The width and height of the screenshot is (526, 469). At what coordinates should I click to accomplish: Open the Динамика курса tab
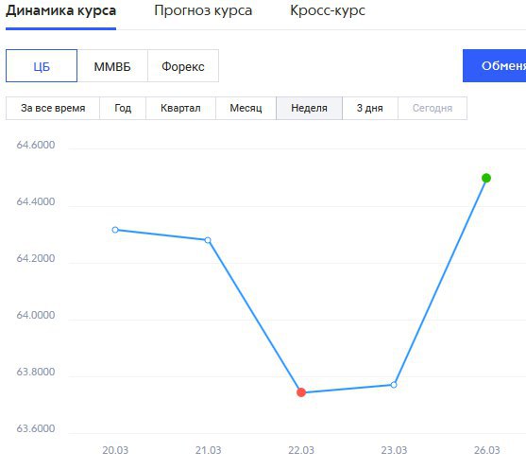pyautogui.click(x=60, y=10)
